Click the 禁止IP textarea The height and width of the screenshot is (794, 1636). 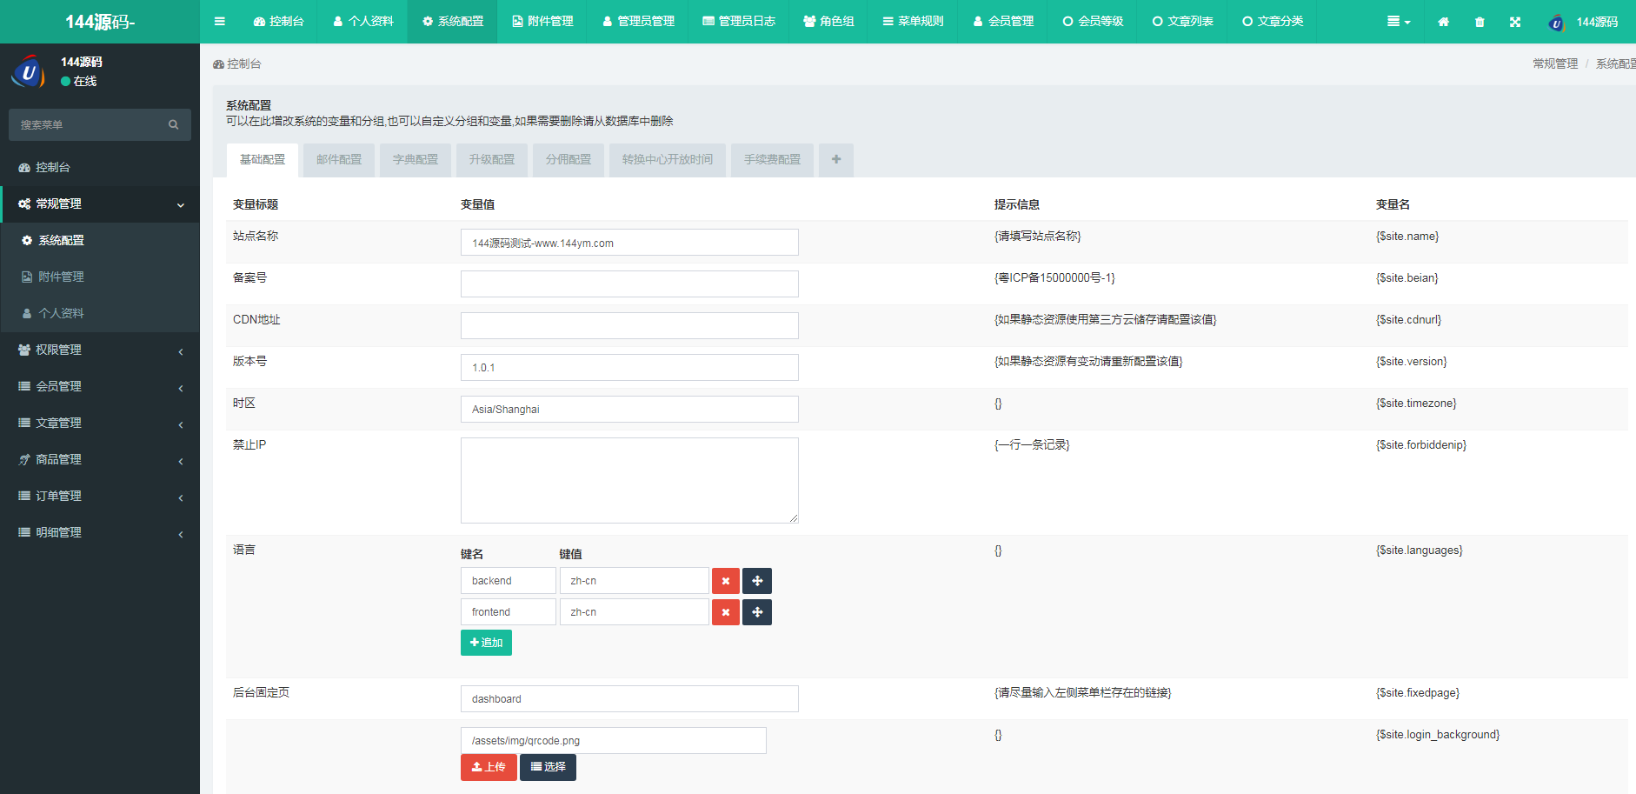(x=629, y=481)
